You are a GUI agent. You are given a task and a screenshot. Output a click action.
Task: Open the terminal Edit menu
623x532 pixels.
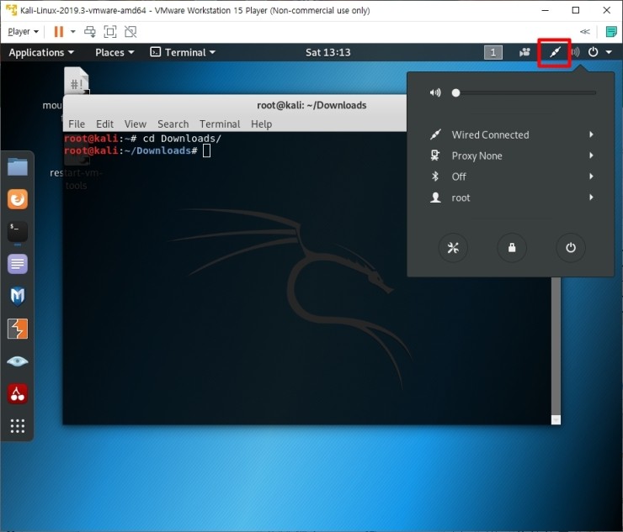pyautogui.click(x=104, y=124)
